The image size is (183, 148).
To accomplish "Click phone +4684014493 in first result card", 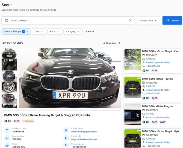I will [153, 66].
